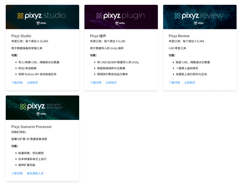
Task: Click the 用于数据准备的单独工具 description
Action: 27,48
